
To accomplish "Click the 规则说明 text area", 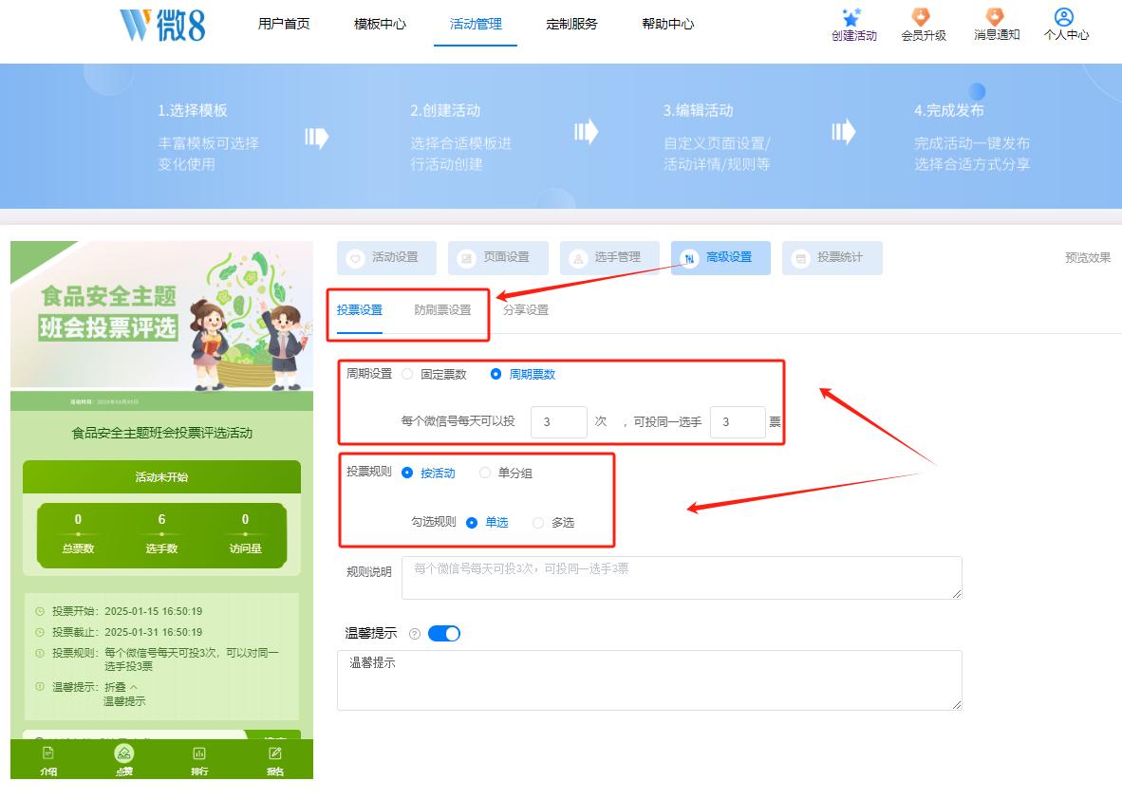I will (682, 578).
